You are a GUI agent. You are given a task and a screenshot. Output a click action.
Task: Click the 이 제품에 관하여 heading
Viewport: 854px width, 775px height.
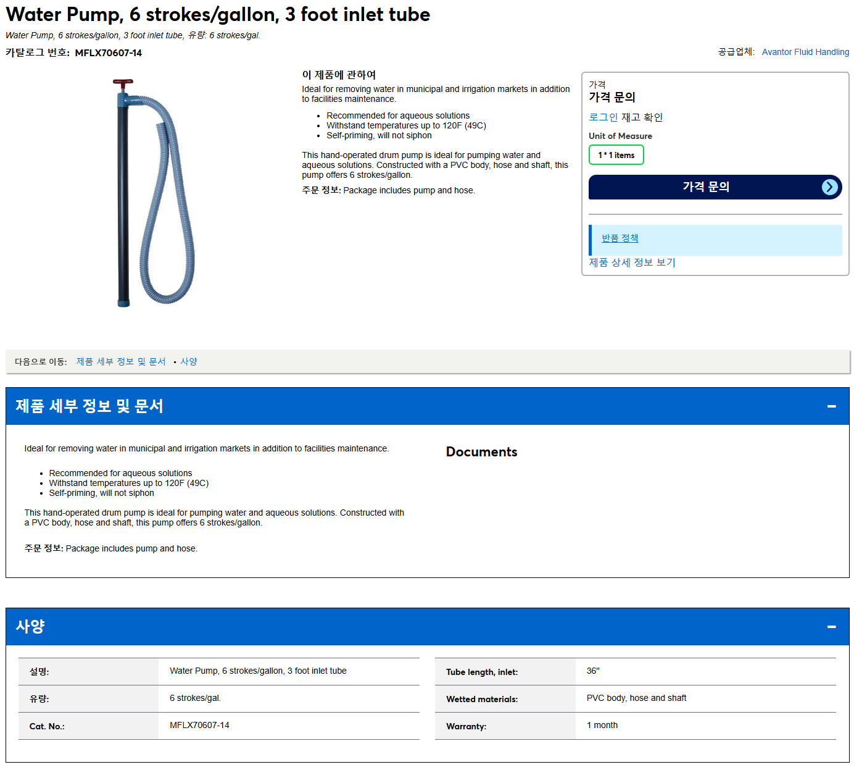pyautogui.click(x=339, y=75)
